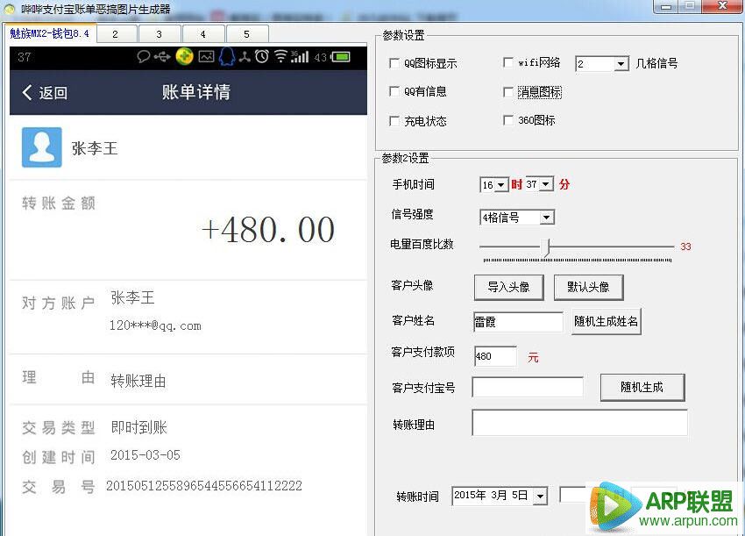This screenshot has height=536, width=745.
Task: Click the cell signal bars icon
Action: [300, 57]
